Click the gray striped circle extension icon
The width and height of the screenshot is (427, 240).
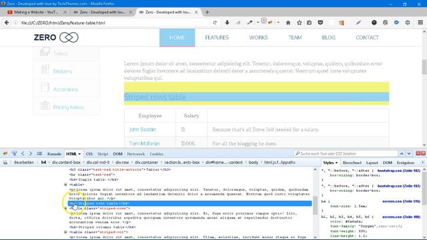tap(385, 23)
